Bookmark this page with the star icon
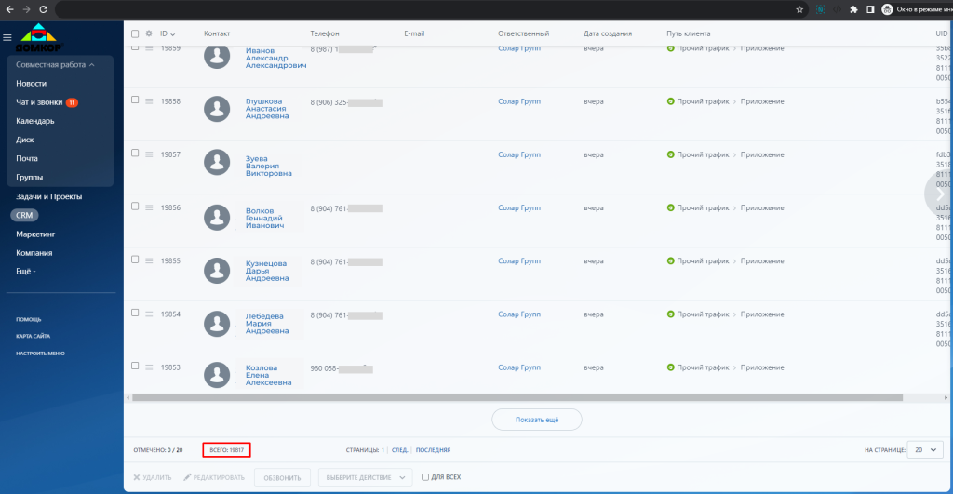This screenshot has height=494, width=953. pyautogui.click(x=799, y=9)
